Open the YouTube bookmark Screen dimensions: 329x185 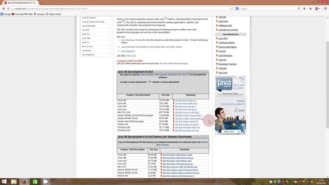(x=17, y=14)
